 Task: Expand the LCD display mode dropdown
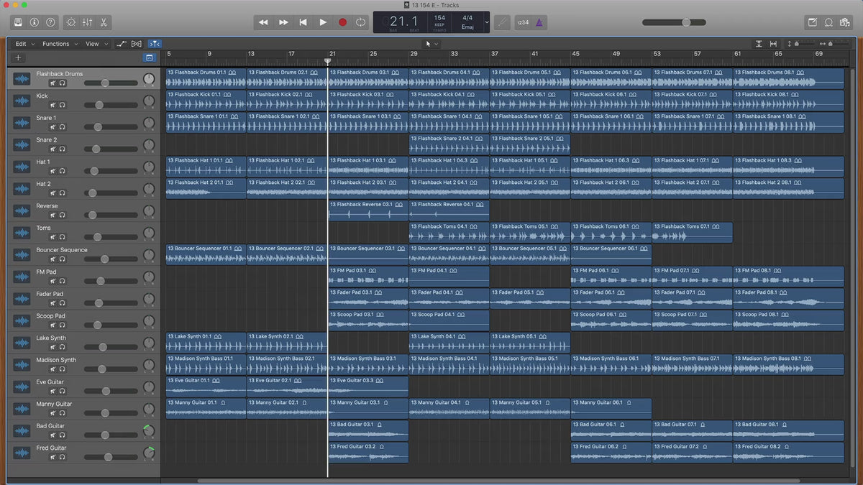[x=487, y=22]
